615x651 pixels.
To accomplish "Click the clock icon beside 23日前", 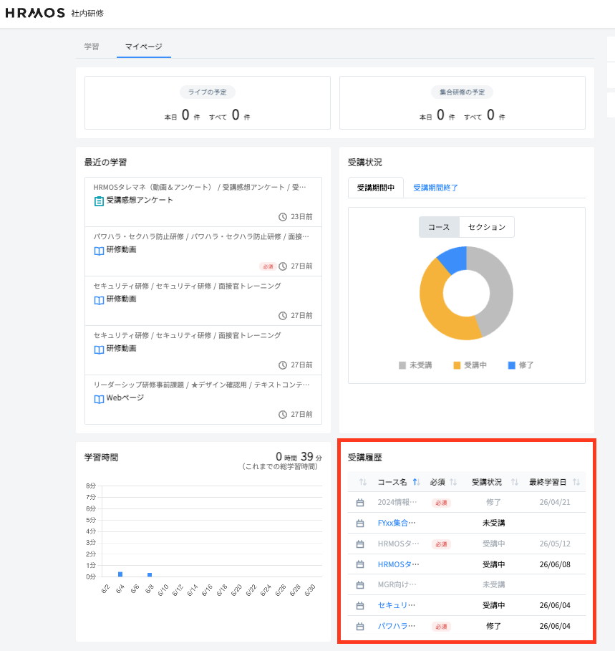I will tap(283, 217).
